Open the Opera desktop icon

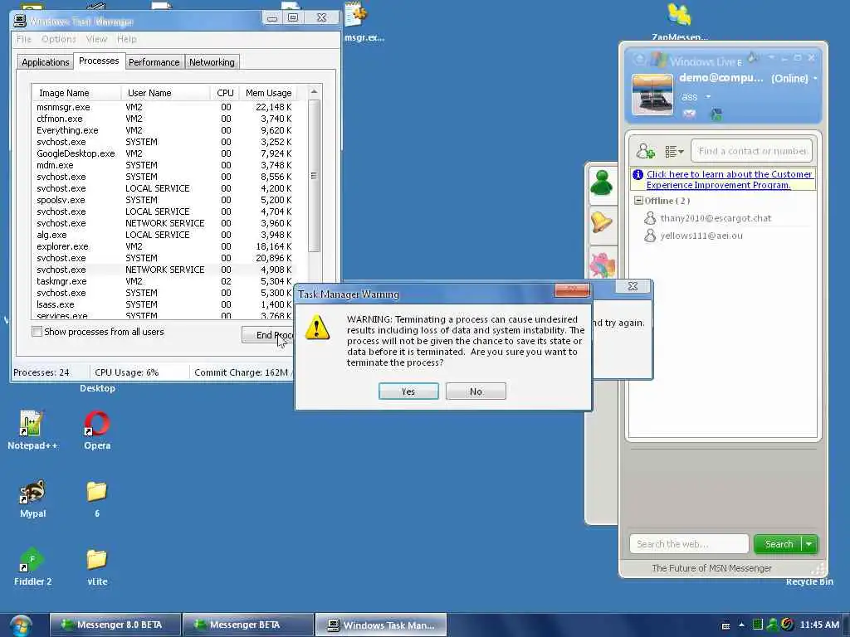pos(97,429)
